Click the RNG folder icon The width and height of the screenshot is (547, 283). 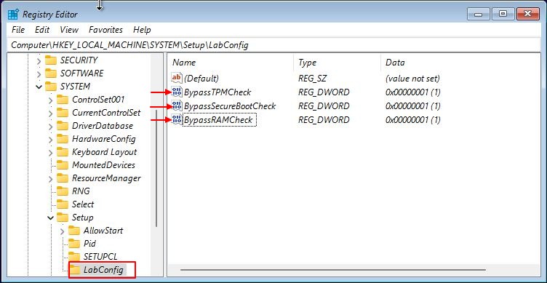coord(63,191)
